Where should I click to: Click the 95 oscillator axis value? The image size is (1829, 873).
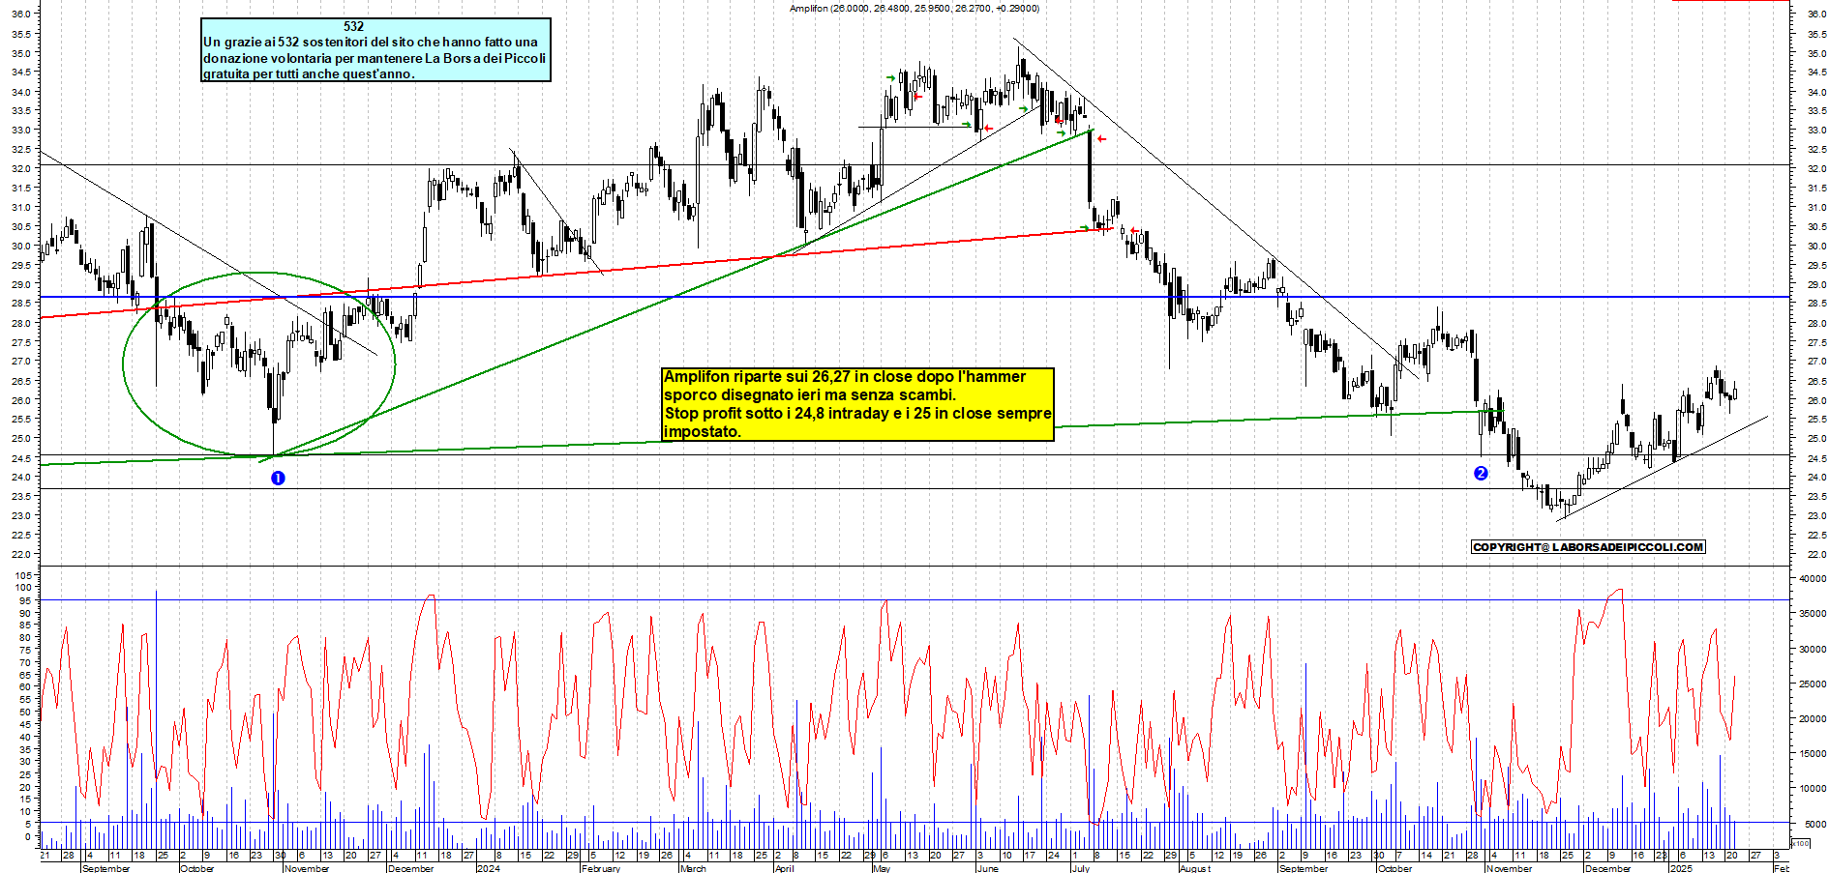point(26,599)
